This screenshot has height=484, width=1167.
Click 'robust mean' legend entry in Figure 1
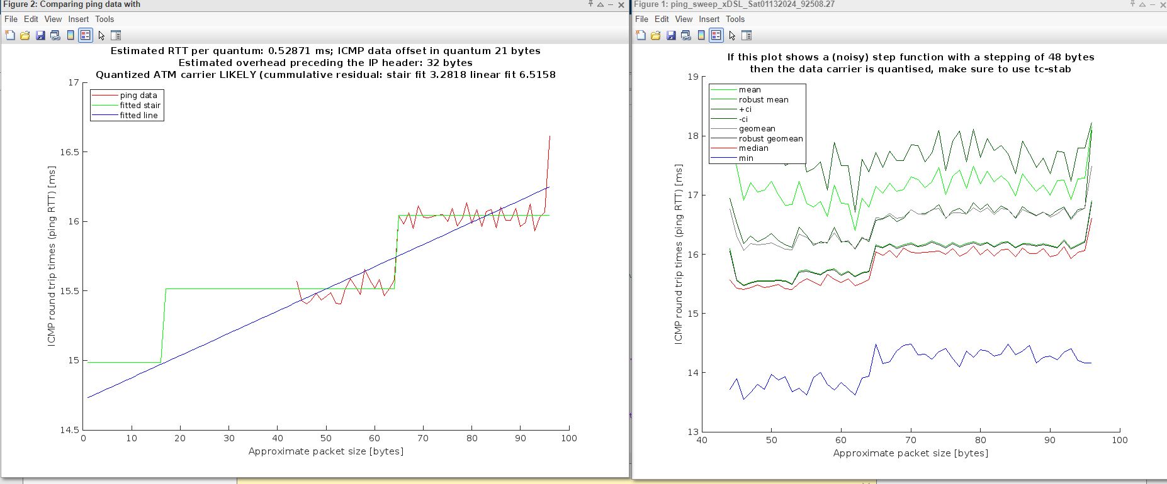(x=764, y=100)
